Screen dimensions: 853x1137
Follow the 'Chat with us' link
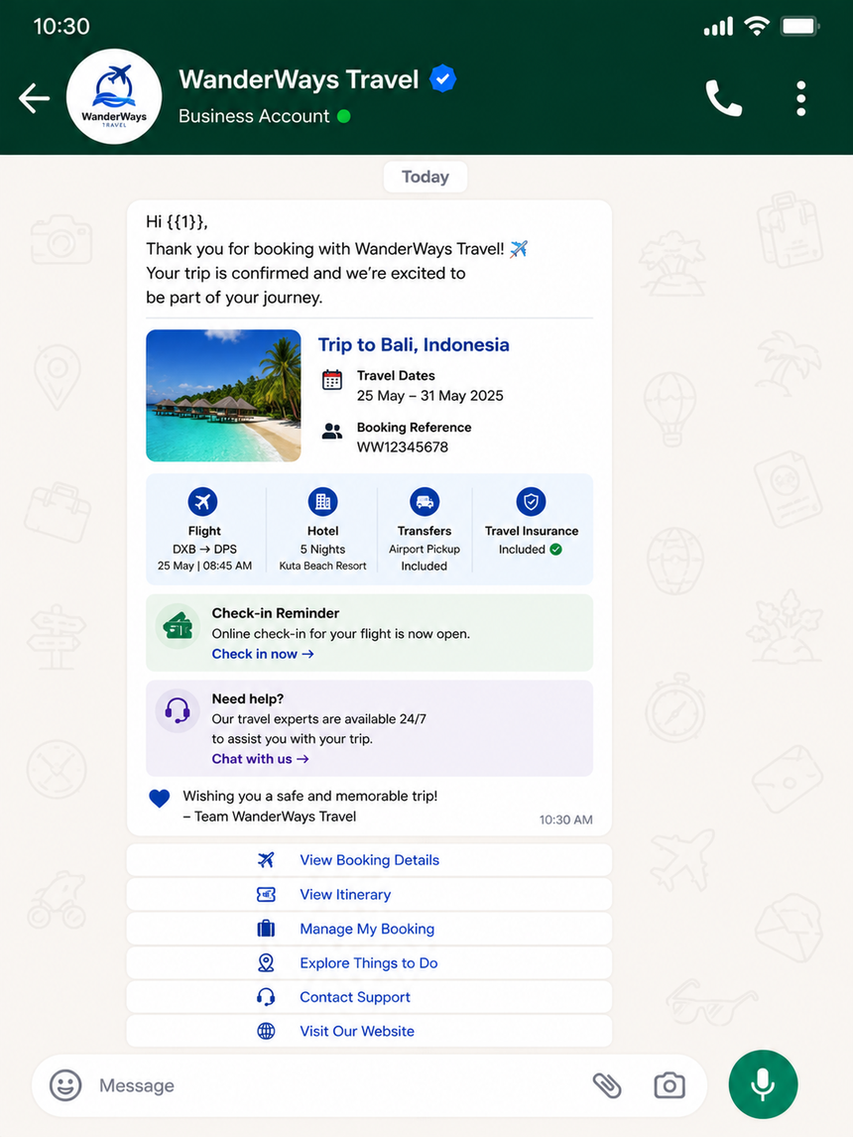(260, 758)
